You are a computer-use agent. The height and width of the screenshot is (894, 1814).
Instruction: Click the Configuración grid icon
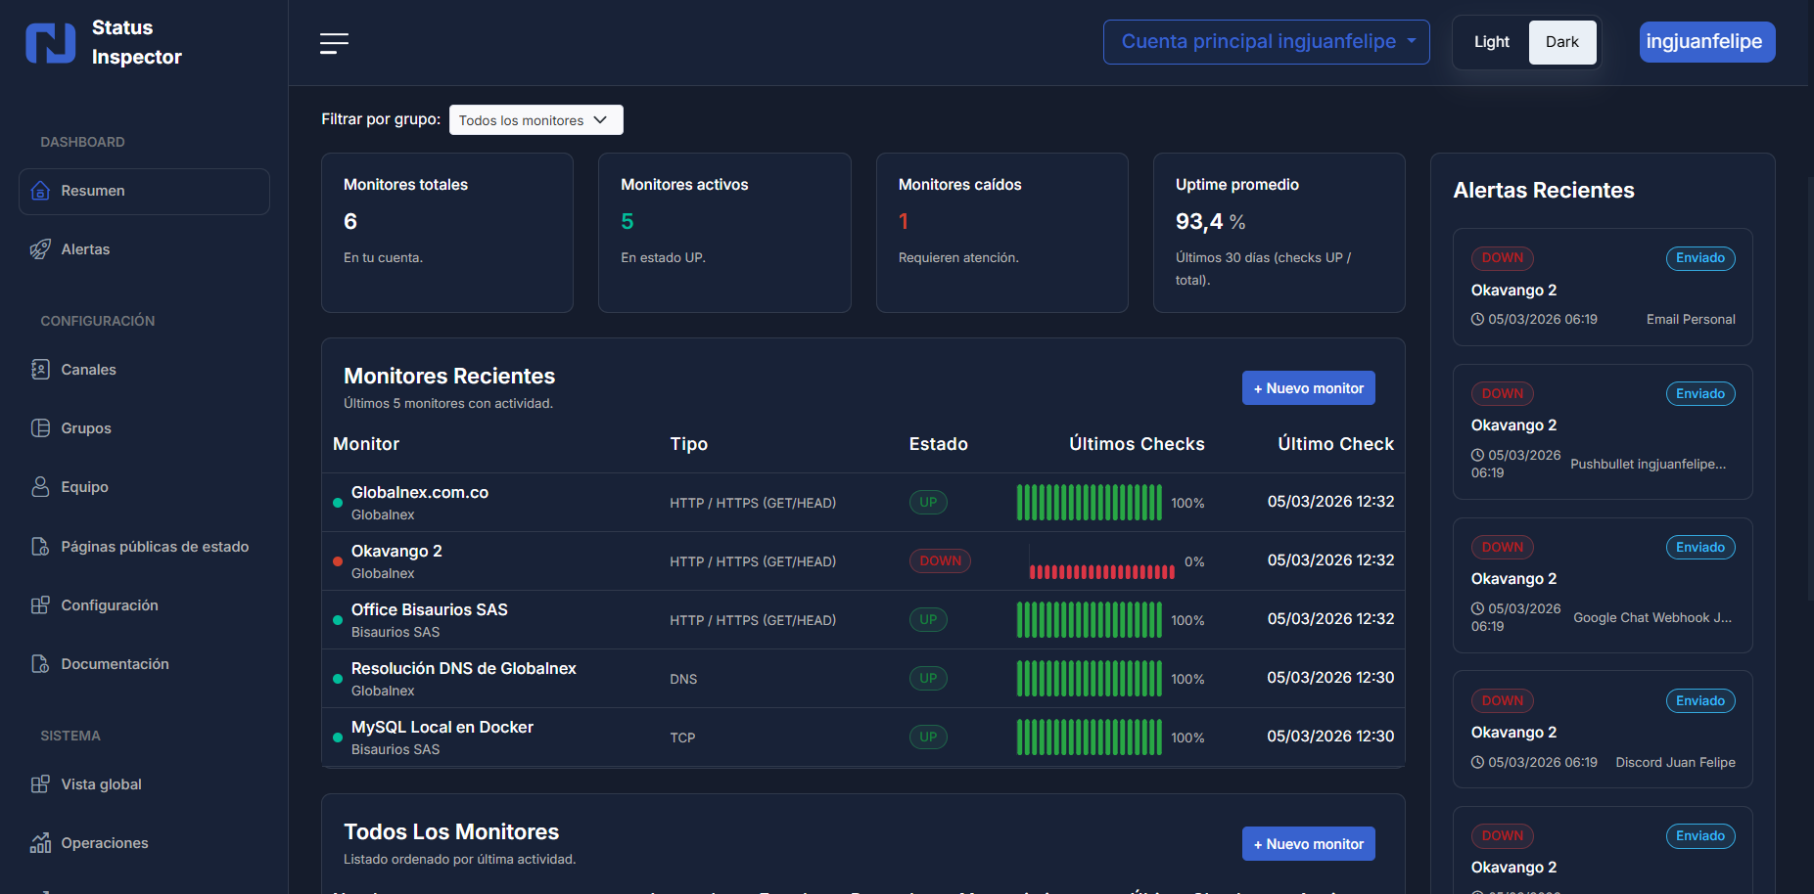pyautogui.click(x=40, y=605)
